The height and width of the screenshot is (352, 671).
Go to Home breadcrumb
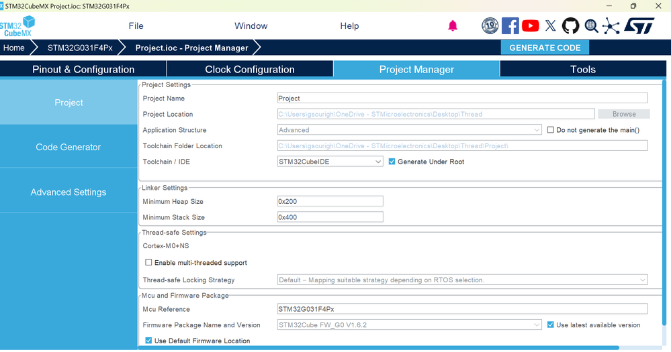[13, 48]
